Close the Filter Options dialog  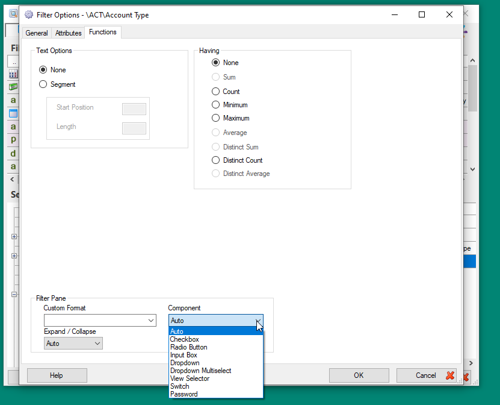tap(449, 14)
